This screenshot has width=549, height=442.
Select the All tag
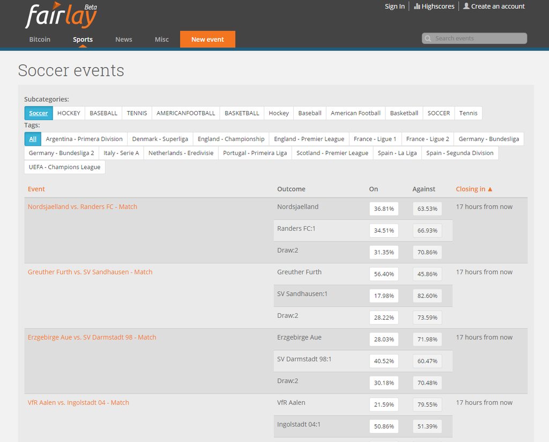33,139
